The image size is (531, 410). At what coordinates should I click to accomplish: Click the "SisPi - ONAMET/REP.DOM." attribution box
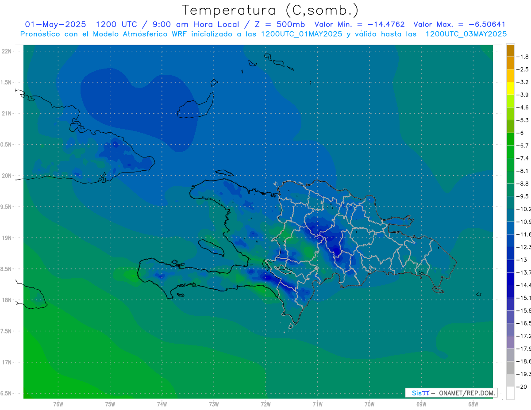[x=451, y=393]
